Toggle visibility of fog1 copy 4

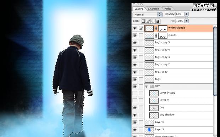pyautogui.click(x=135, y=50)
